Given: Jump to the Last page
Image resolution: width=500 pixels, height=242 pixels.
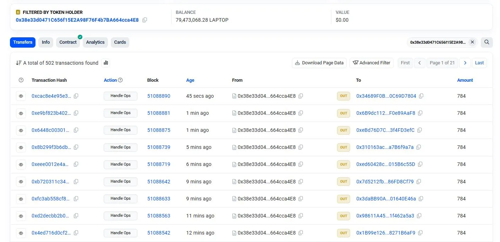Looking at the screenshot, I should 479,63.
